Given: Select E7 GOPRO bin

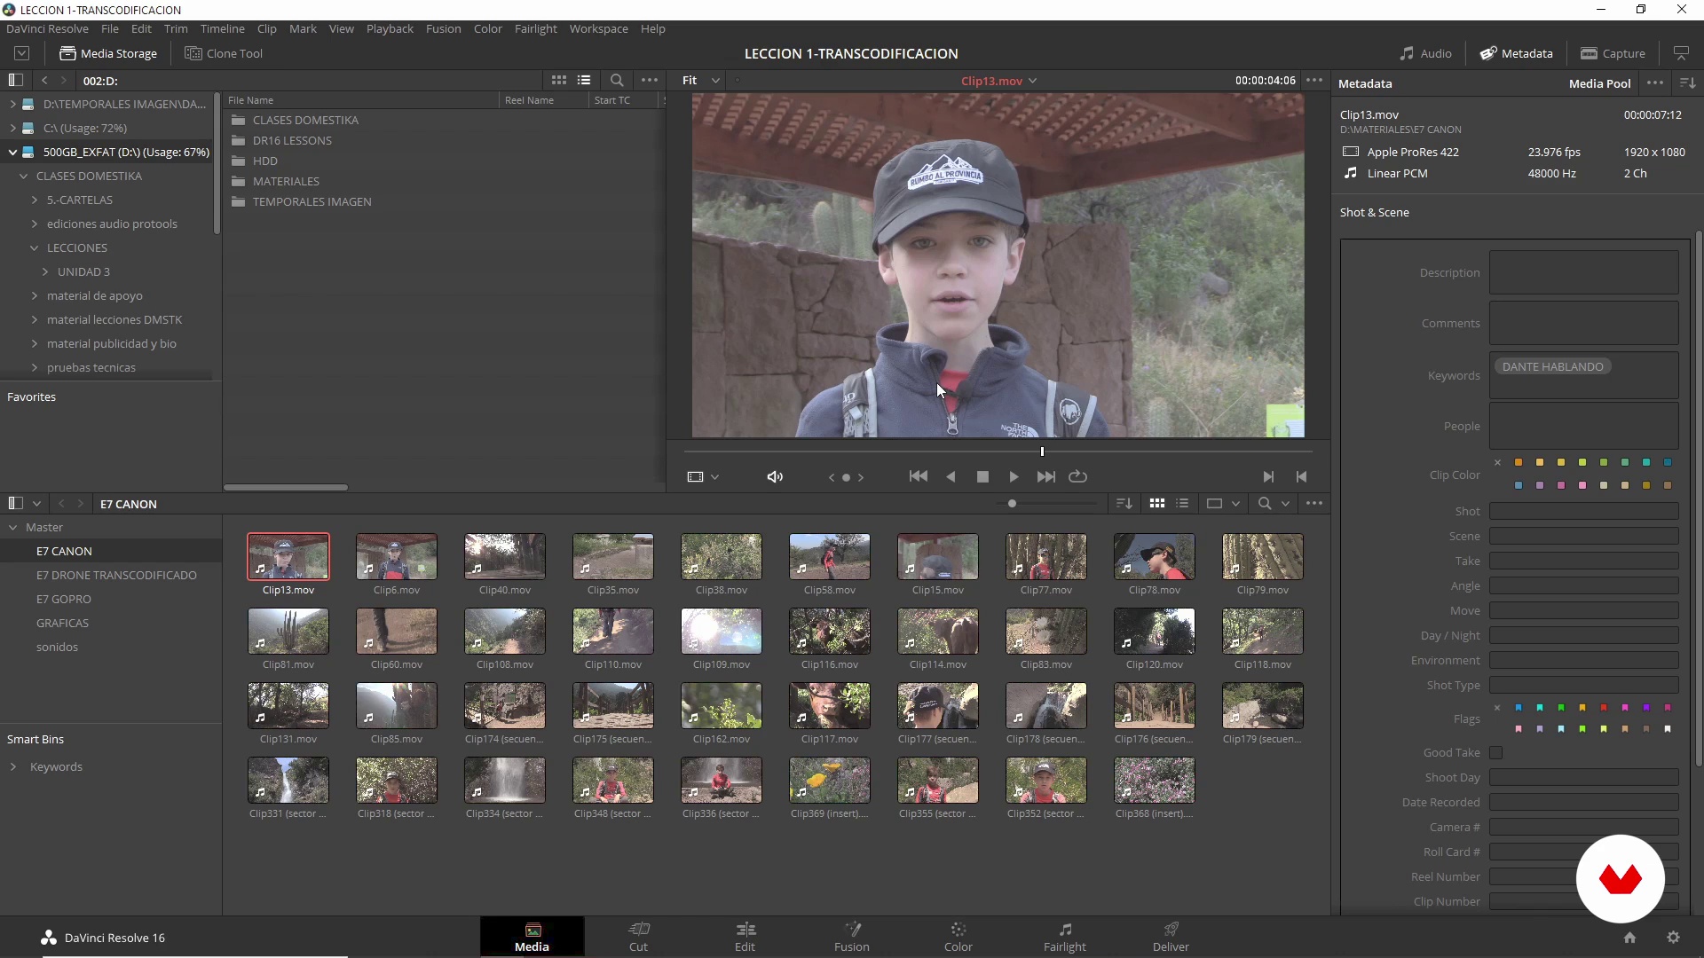Looking at the screenshot, I should pyautogui.click(x=64, y=599).
